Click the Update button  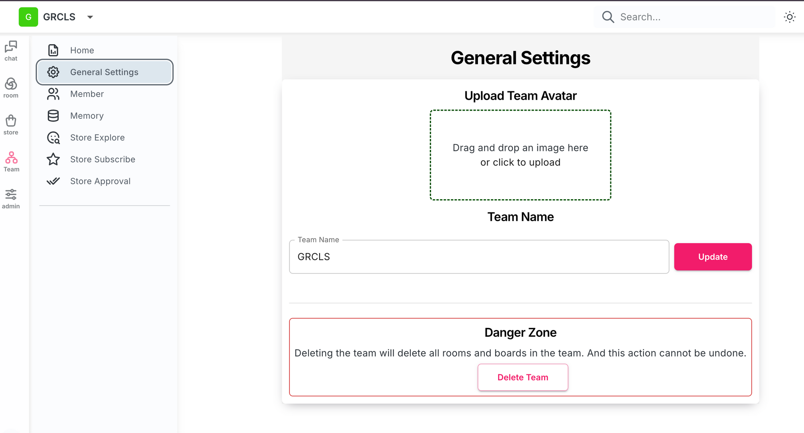point(713,257)
